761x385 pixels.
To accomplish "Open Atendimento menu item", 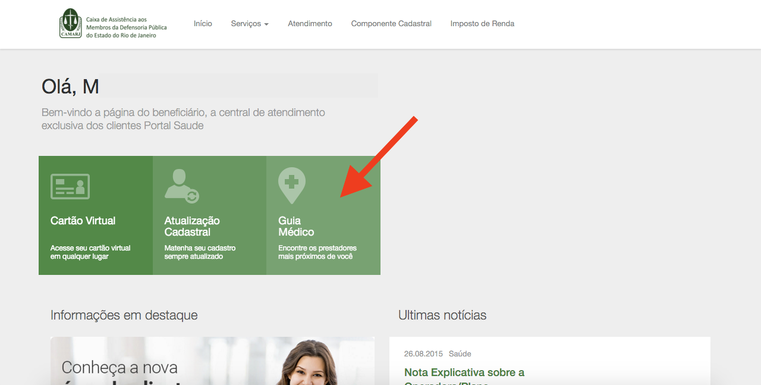I will pyautogui.click(x=310, y=24).
